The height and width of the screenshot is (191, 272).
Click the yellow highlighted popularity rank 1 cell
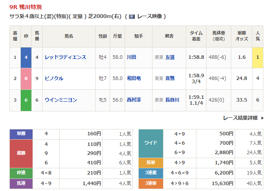[x=257, y=57]
